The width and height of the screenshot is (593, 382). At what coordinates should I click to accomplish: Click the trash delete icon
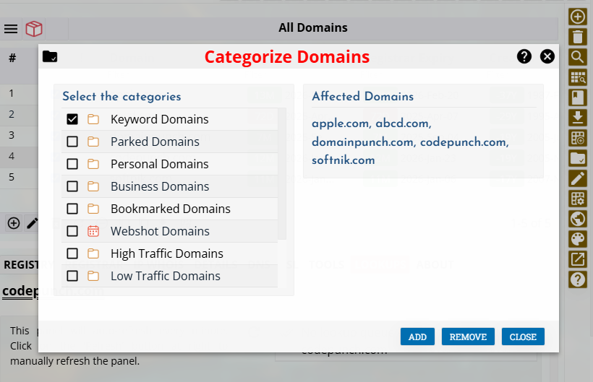pyautogui.click(x=578, y=37)
